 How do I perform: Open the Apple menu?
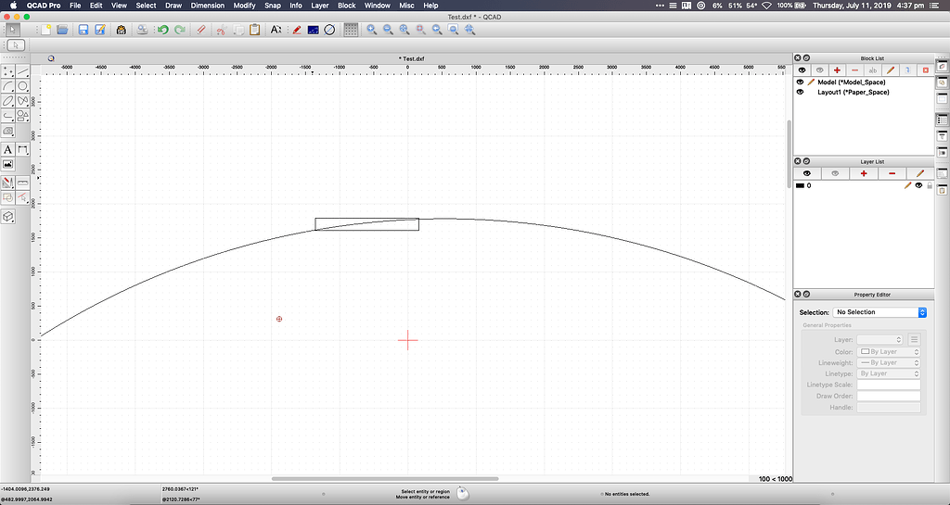[13, 6]
